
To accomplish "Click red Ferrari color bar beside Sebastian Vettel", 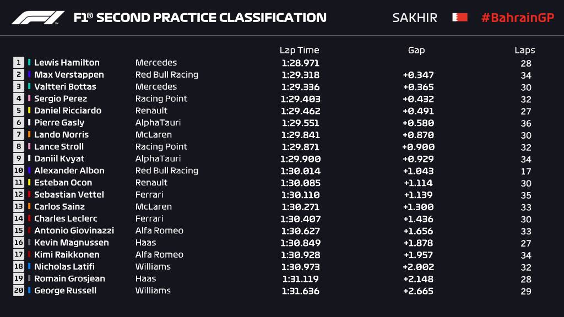I will pos(30,195).
